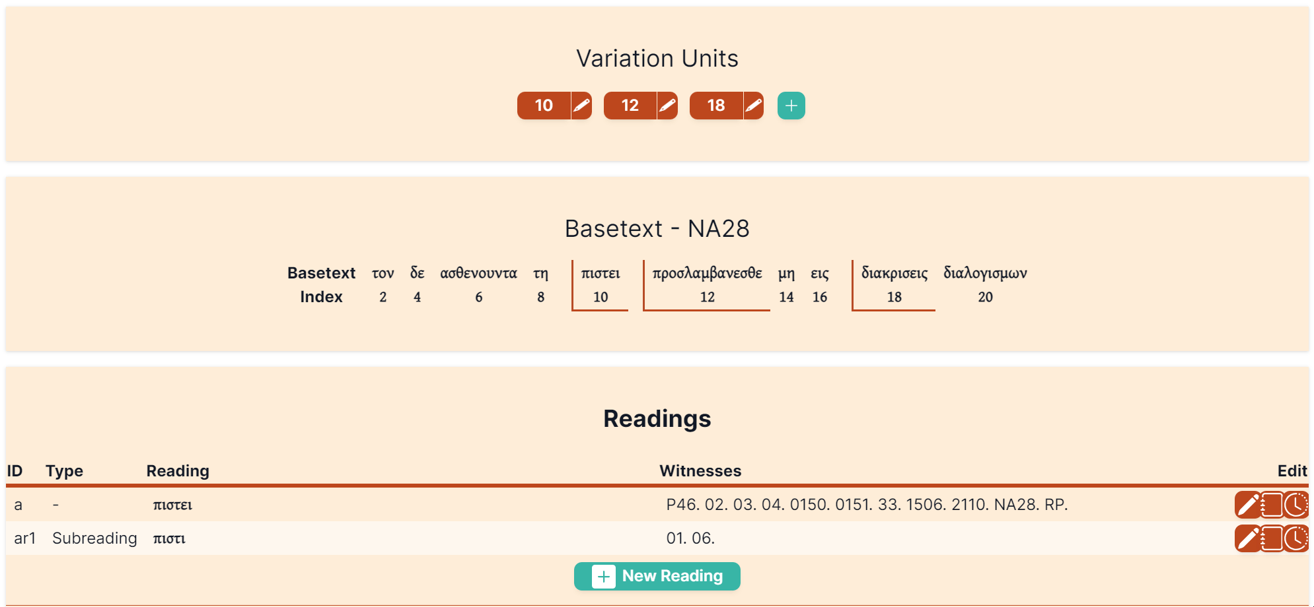Open the notebook icon for reading a

1272,505
